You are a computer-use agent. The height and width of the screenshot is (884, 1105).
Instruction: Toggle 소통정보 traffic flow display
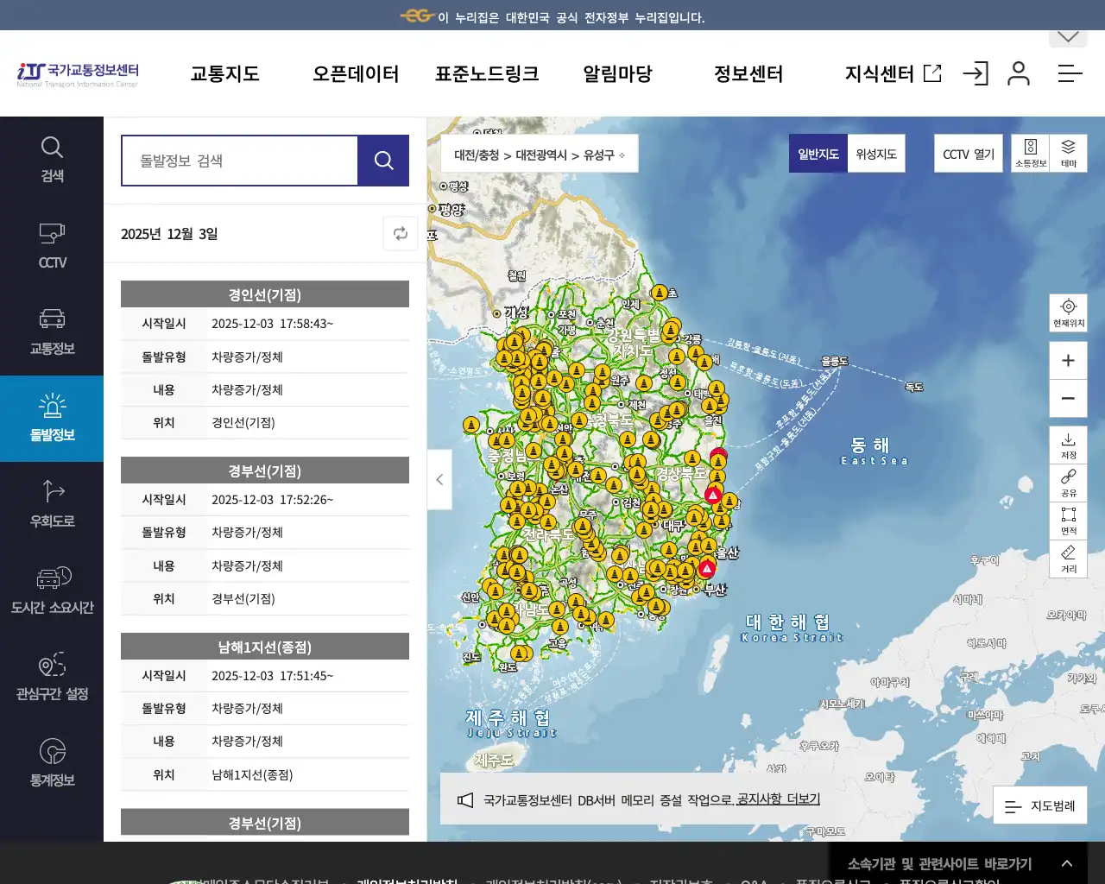(x=1031, y=153)
